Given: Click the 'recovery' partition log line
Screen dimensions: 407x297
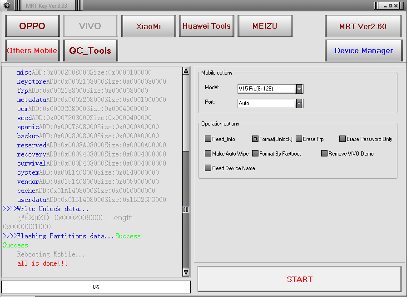Looking at the screenshot, I should (x=92, y=154).
